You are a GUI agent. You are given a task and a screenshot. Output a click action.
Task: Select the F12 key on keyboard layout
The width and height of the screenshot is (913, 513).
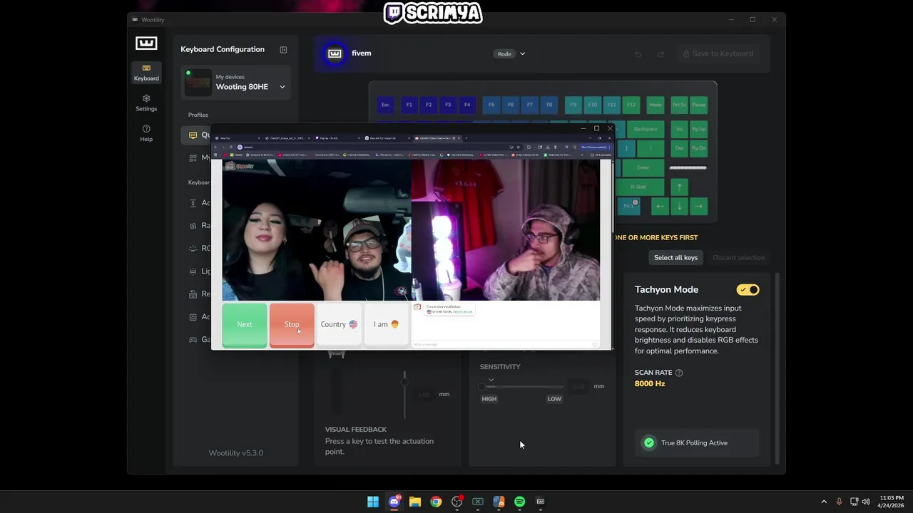(x=631, y=105)
